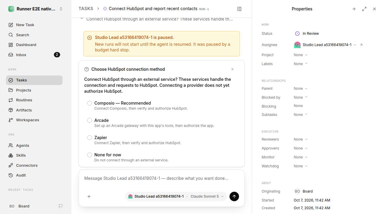Select the None for now radio option

90,155
